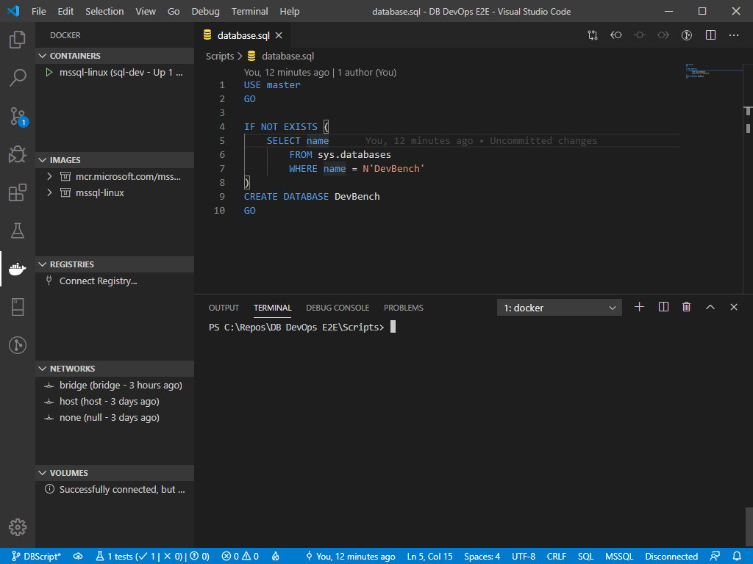Click the DBScript* branch indicator
Viewport: 753px width, 564px height.
click(37, 557)
